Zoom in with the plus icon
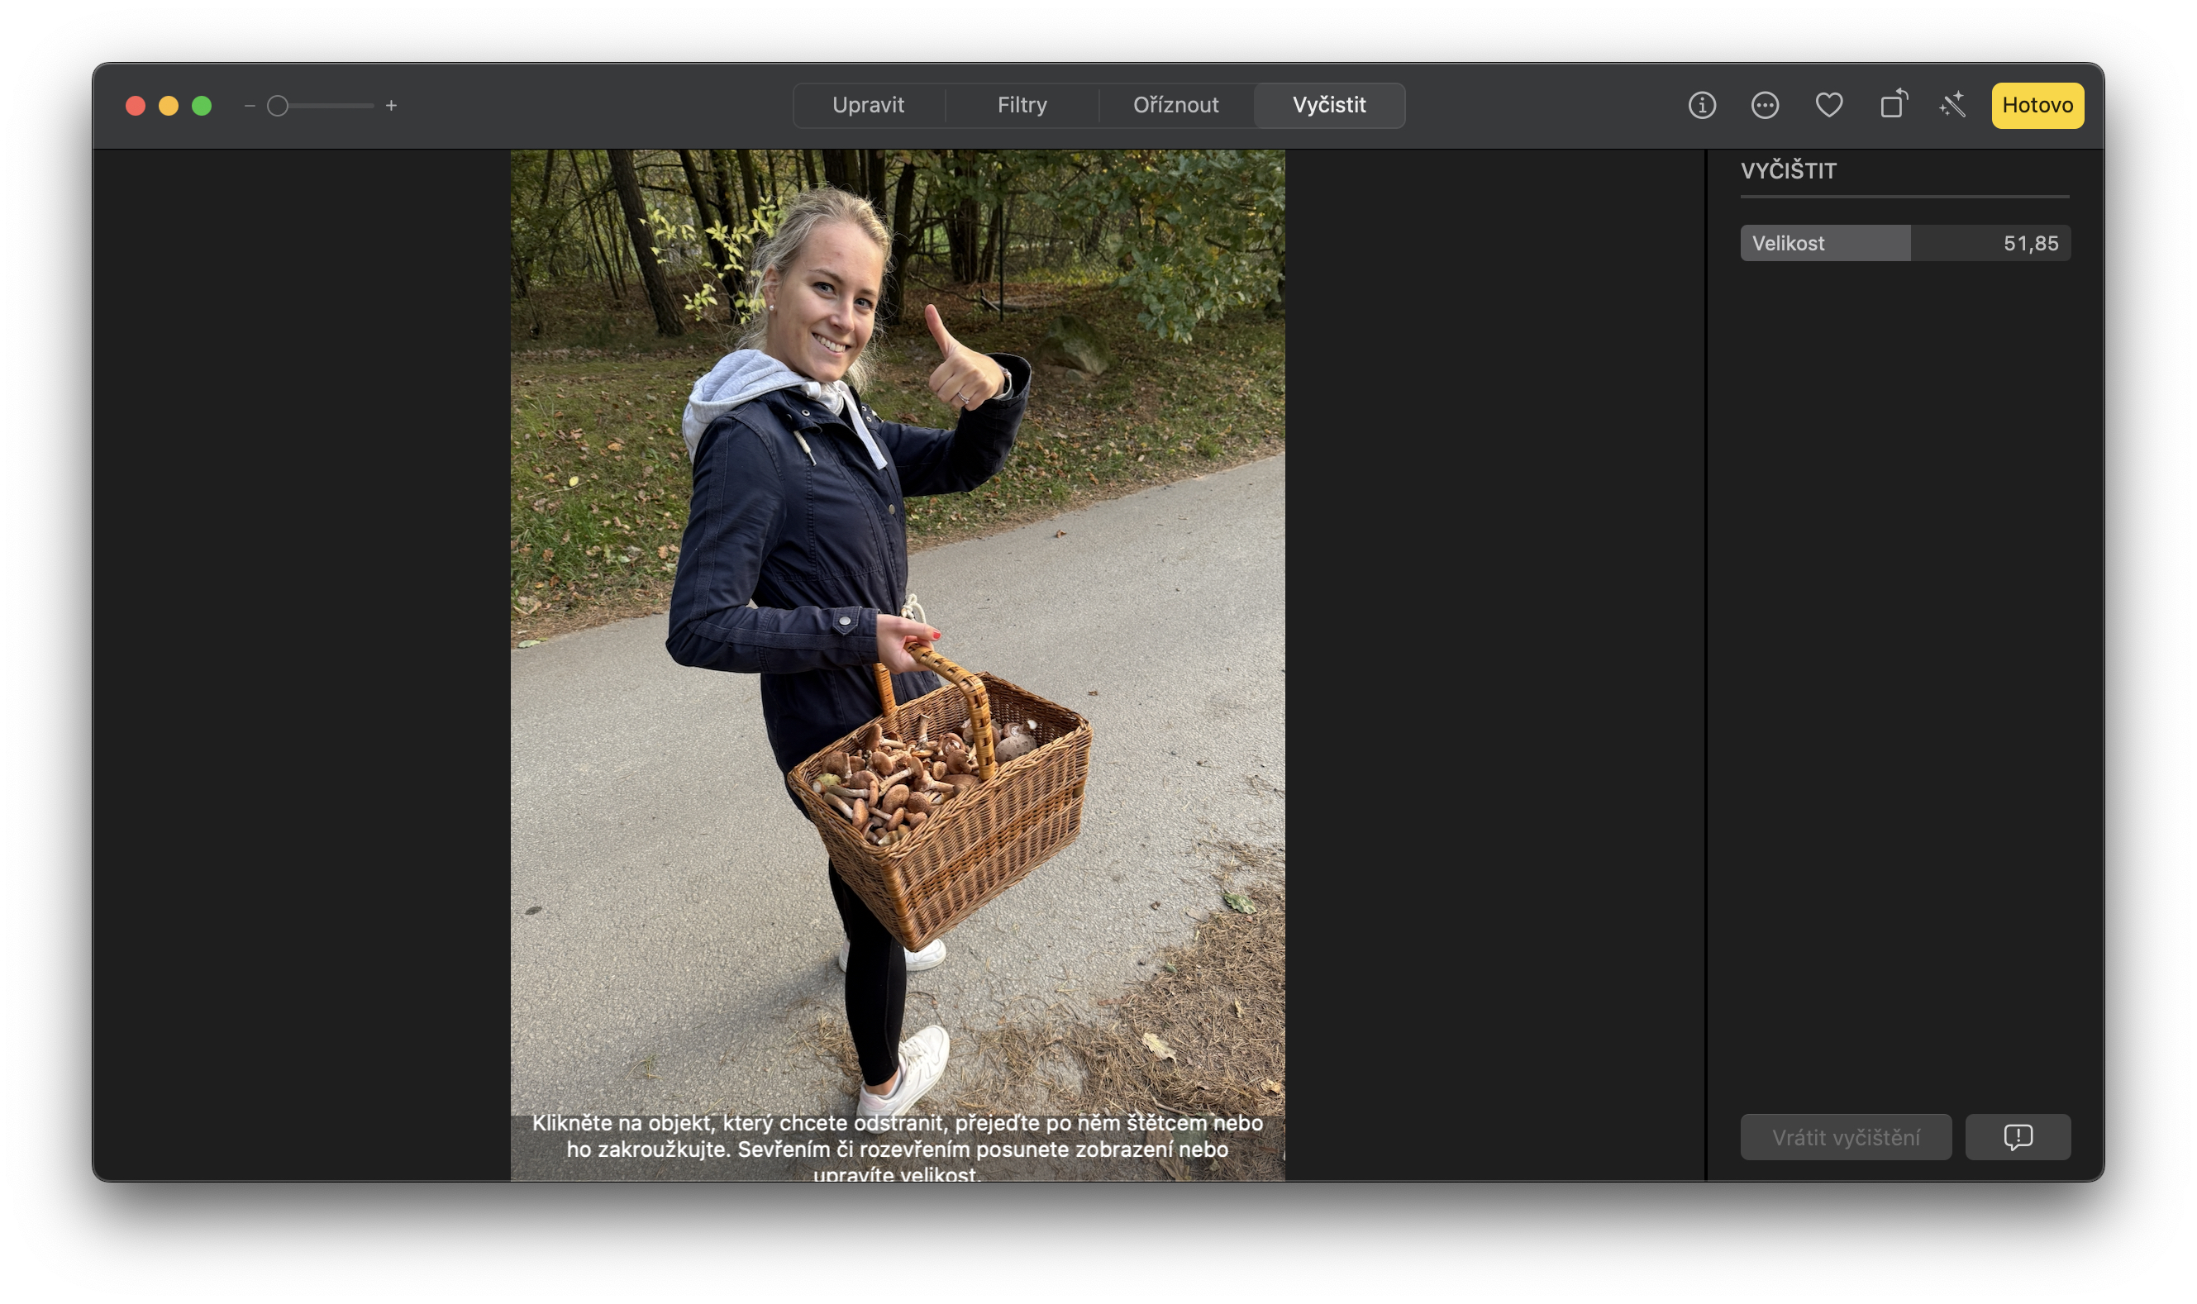Viewport: 2197px width, 1304px height. (x=392, y=106)
